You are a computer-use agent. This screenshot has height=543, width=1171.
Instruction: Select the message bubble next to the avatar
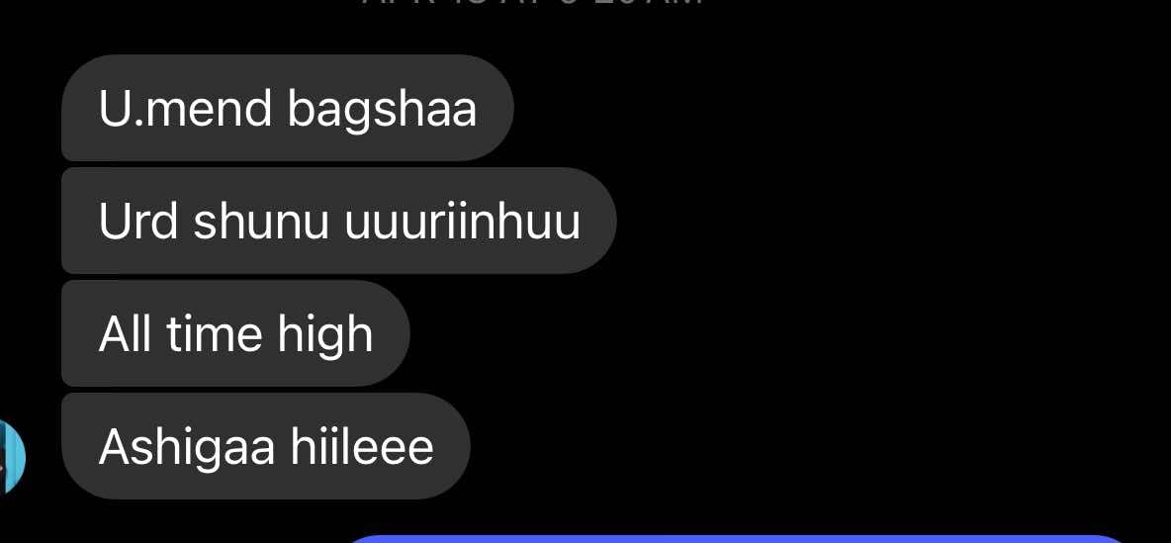[x=266, y=446]
